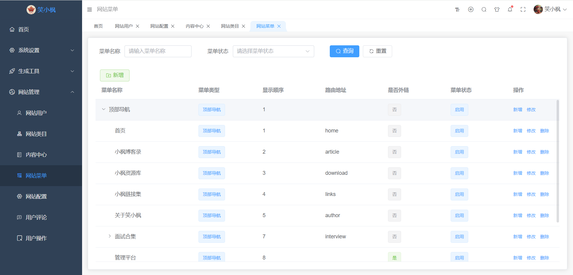Collapse the 网站管理 sidebar menu
Viewport: 573px width, 275px height.
click(72, 92)
